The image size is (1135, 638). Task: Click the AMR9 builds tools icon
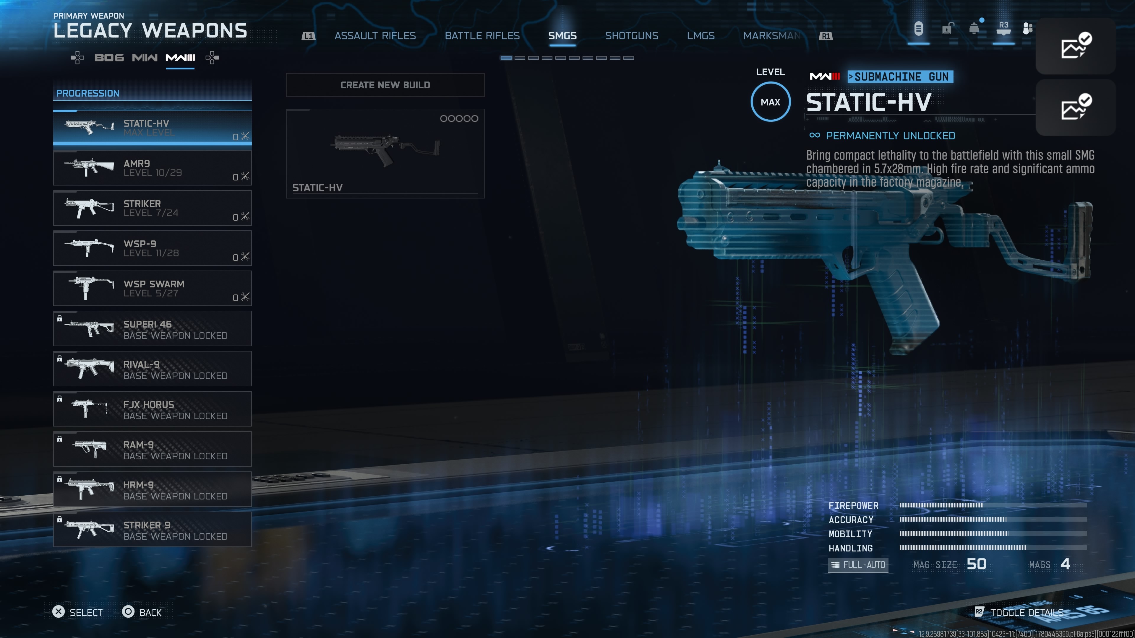click(x=245, y=176)
